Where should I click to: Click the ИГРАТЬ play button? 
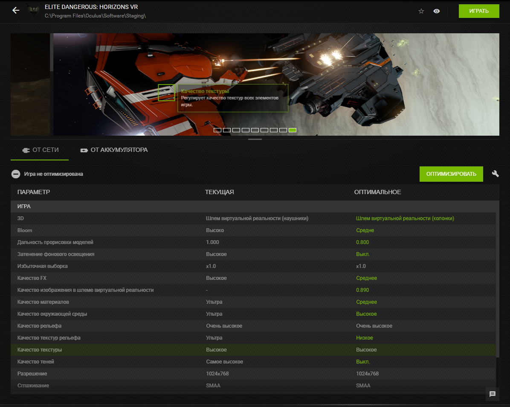point(479,11)
